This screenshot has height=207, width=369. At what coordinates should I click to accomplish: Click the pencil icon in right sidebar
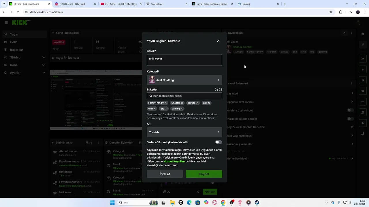click(363, 45)
